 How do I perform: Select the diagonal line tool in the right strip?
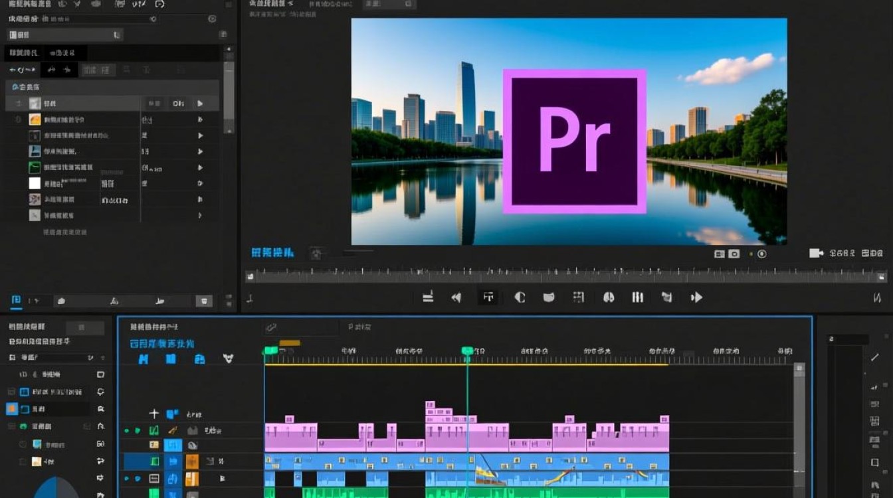point(874,357)
